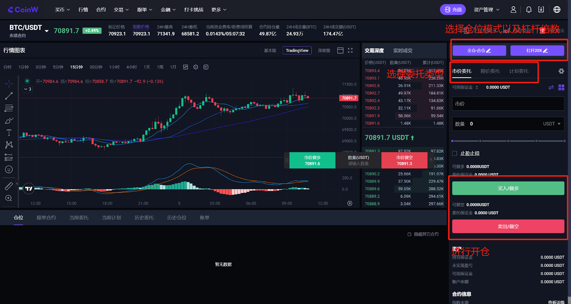Switch chart to TradingView mode
Image resolution: width=571 pixels, height=304 pixels.
(x=297, y=51)
